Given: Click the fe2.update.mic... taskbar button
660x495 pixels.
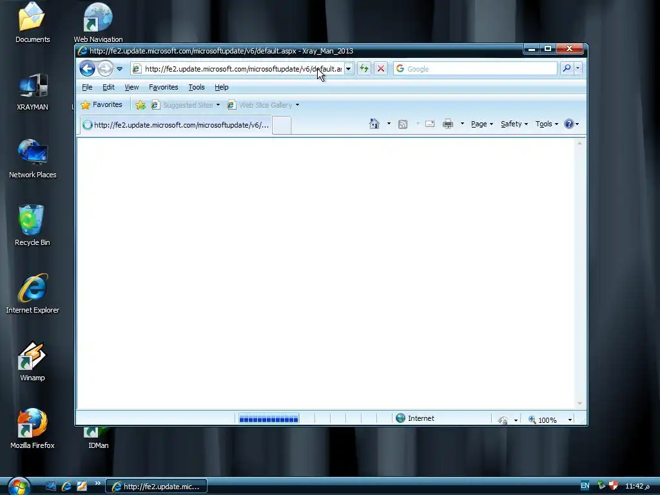Looking at the screenshot, I should coord(156,486).
